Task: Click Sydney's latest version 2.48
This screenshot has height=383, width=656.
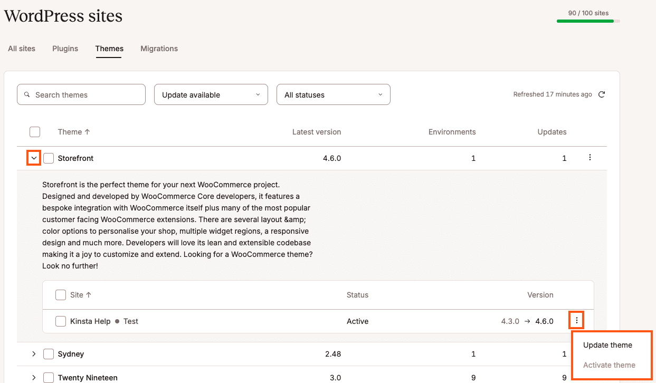Action: click(333, 354)
